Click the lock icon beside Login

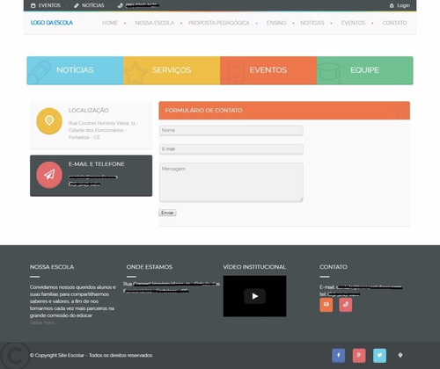pyautogui.click(x=392, y=5)
